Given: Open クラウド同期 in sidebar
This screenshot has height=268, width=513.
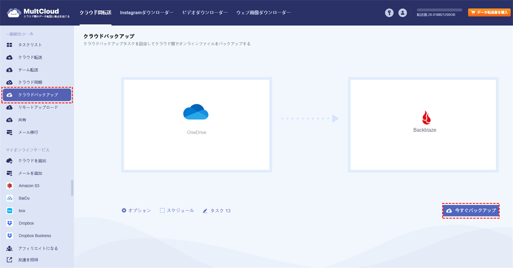Looking at the screenshot, I should (30, 82).
